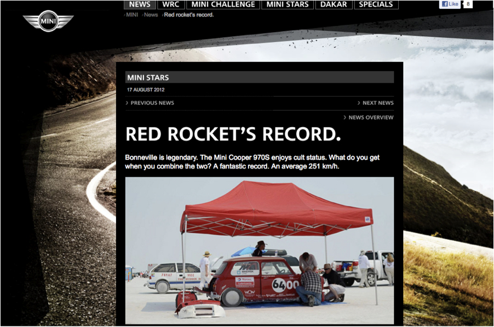494x327 pixels.
Task: Open the SPECIALS tab
Action: point(376,4)
